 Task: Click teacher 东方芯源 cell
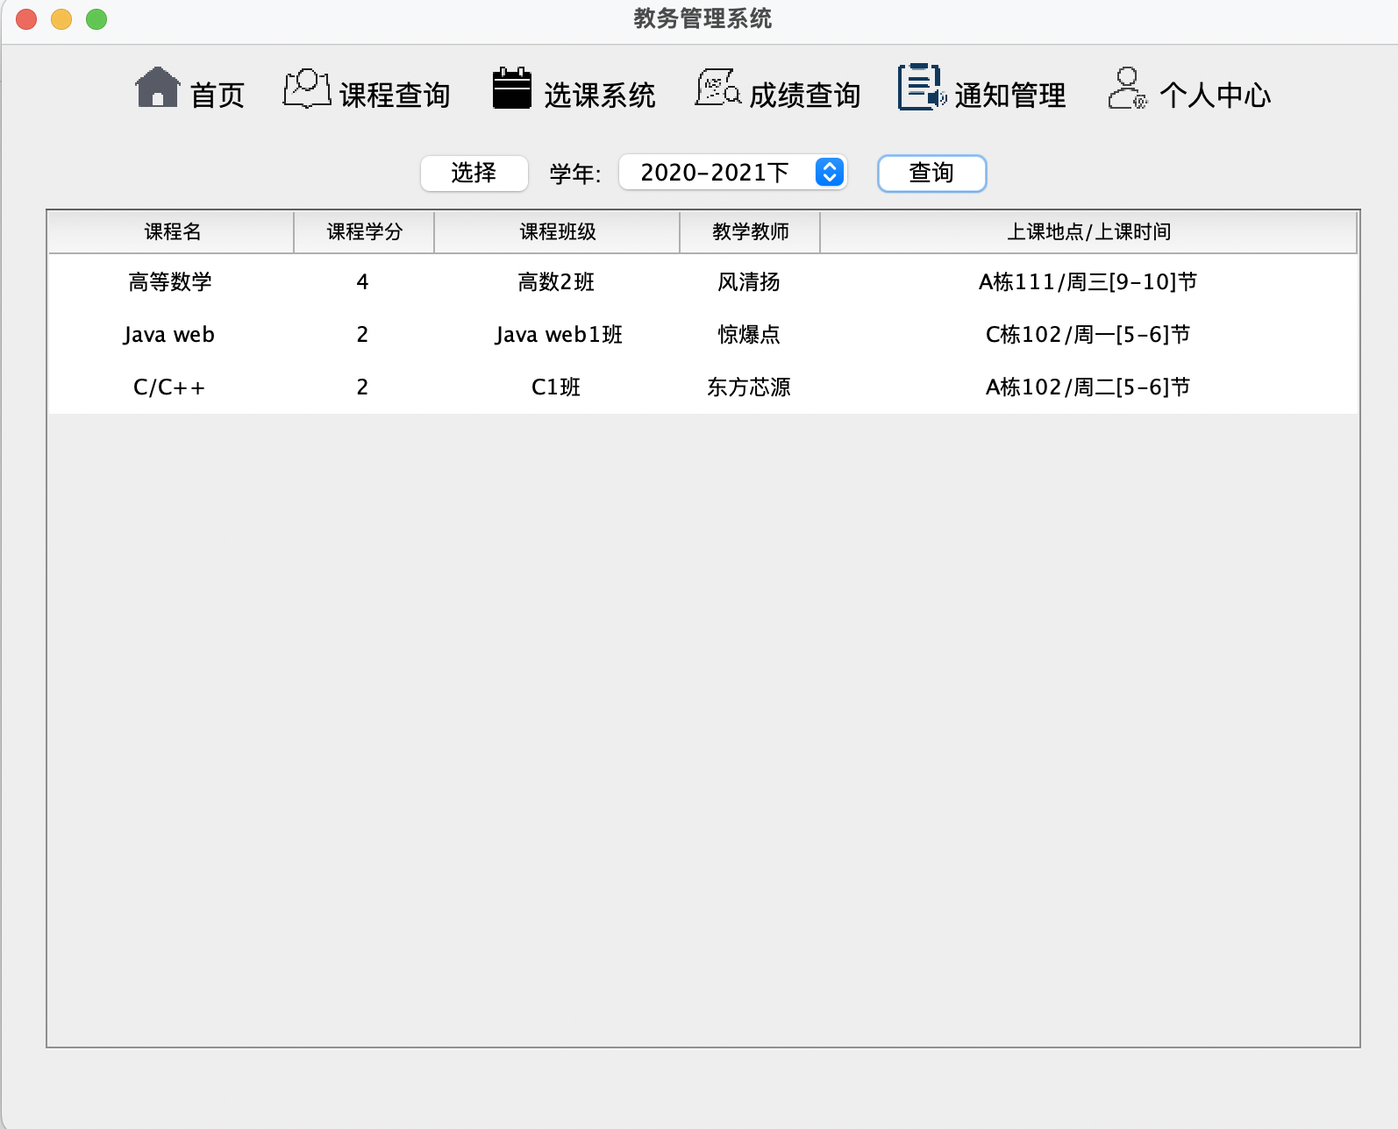click(750, 387)
